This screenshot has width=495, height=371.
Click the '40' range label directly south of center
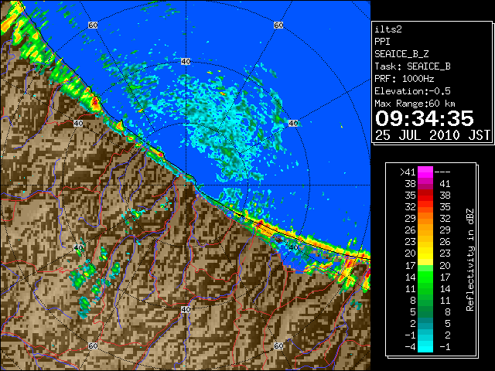point(186,309)
